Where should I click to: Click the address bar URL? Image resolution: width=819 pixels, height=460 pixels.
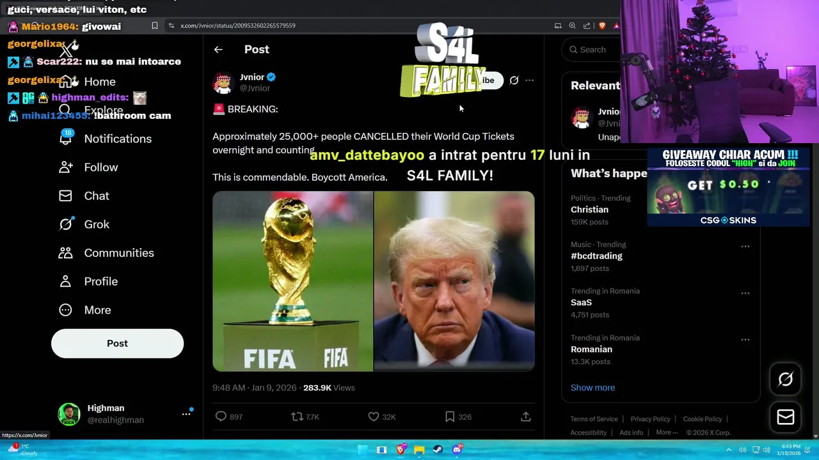click(238, 26)
